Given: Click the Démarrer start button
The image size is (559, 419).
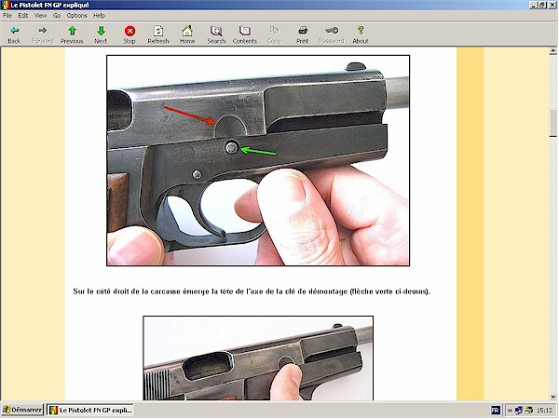Looking at the screenshot, I should point(22,410).
